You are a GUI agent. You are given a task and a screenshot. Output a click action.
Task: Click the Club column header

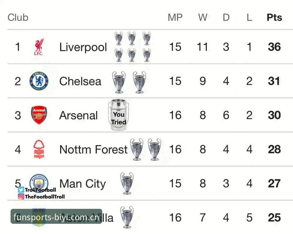[18, 18]
